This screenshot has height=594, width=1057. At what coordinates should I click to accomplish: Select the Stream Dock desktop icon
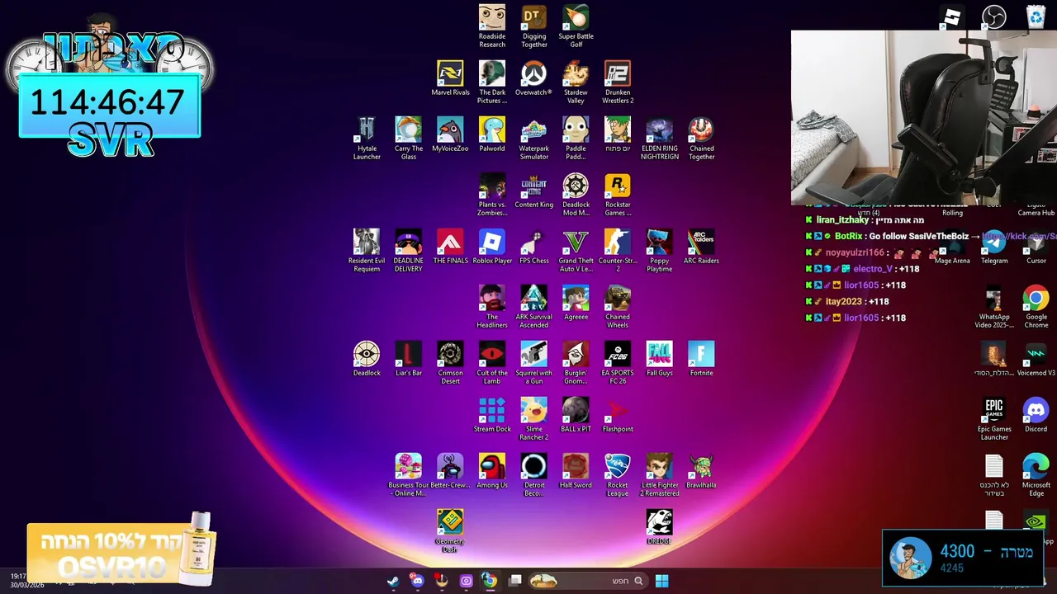click(x=492, y=415)
